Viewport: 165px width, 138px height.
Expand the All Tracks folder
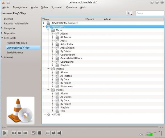click(x=53, y=37)
